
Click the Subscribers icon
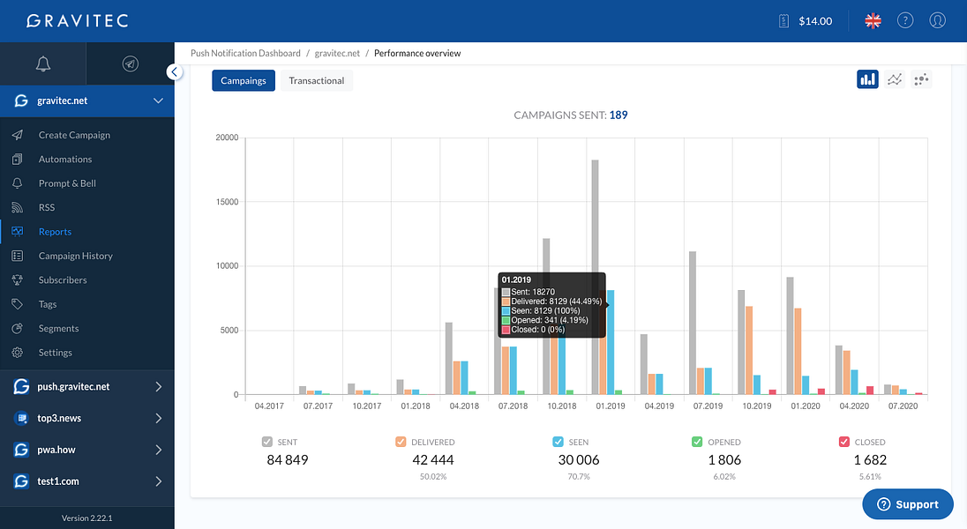click(18, 279)
